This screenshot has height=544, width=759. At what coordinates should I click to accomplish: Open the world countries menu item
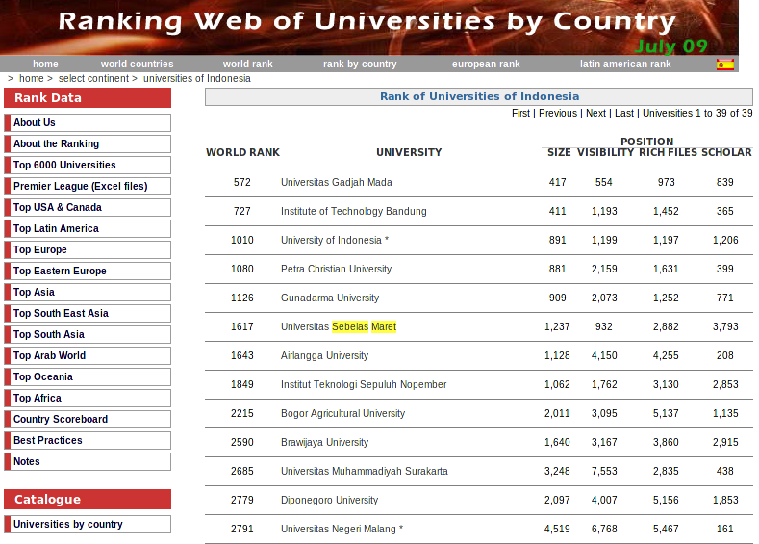pyautogui.click(x=137, y=64)
